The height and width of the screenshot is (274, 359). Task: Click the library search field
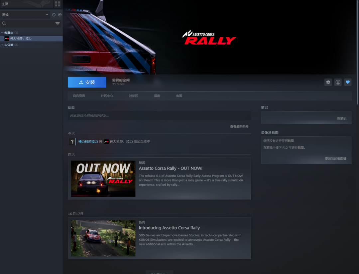tap(31, 23)
